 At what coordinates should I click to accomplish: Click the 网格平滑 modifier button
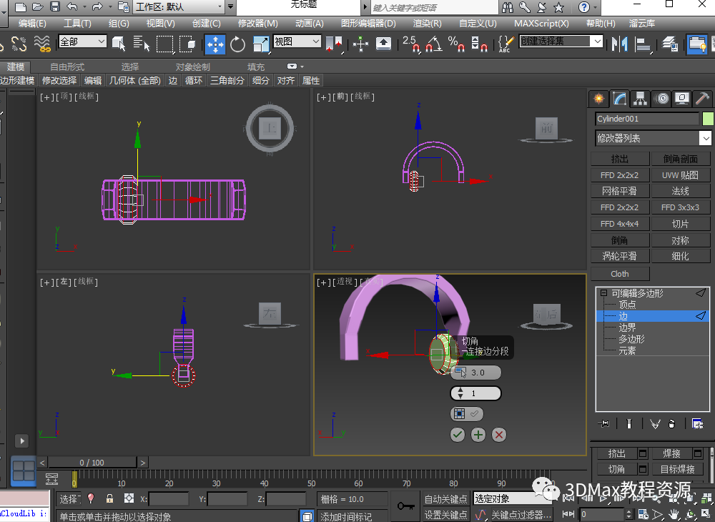[x=619, y=191]
